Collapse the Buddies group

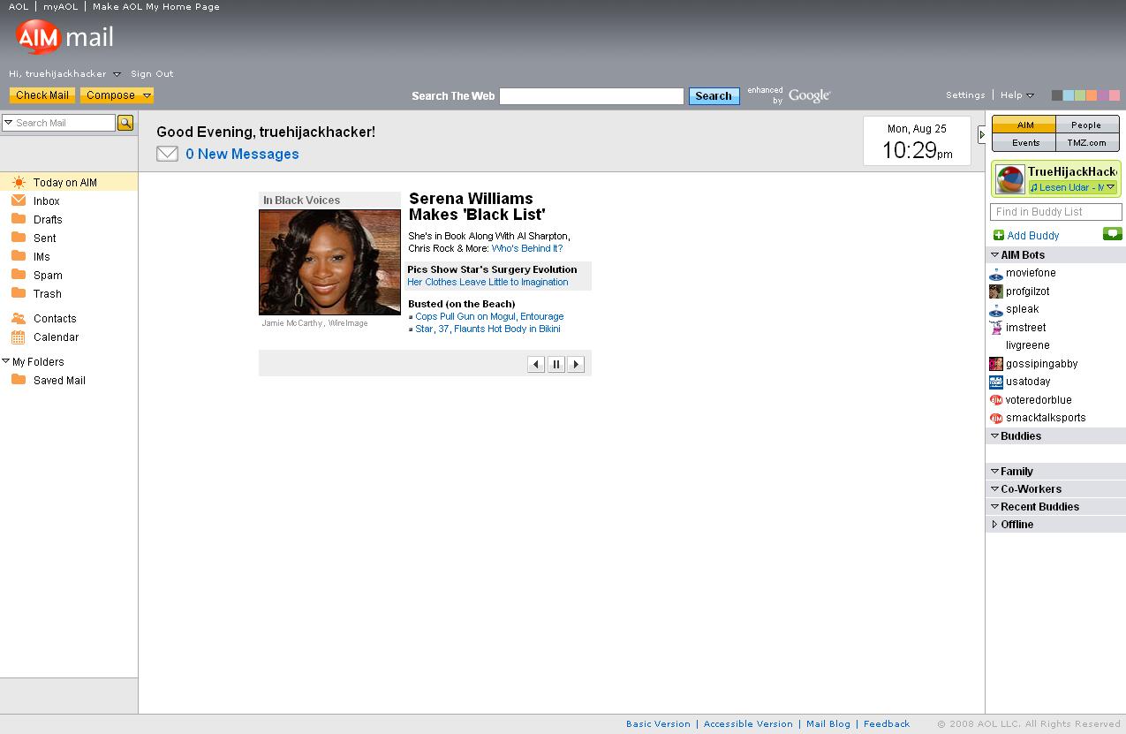[x=994, y=436]
